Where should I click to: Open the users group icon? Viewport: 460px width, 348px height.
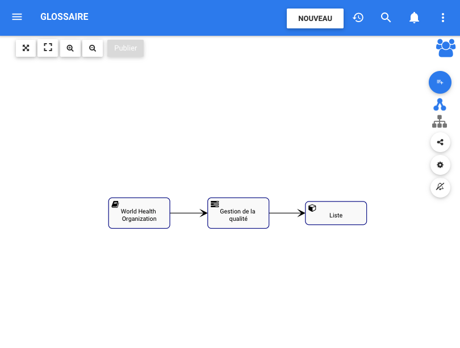pyautogui.click(x=446, y=48)
